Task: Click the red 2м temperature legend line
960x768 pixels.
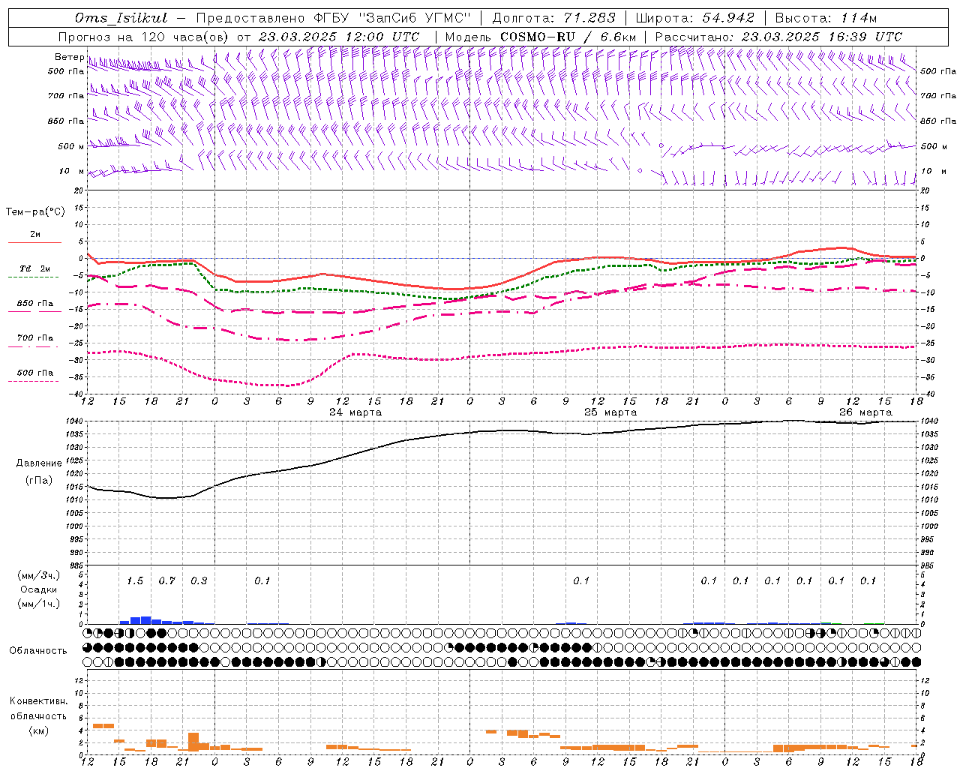Action: [x=34, y=243]
